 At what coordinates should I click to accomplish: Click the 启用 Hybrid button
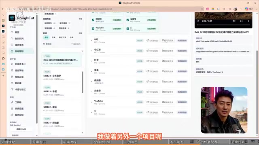click(21, 129)
